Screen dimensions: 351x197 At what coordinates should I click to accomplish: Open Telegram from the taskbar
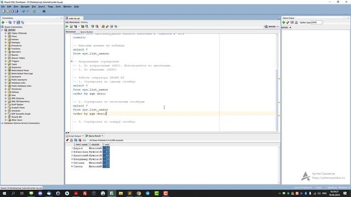148,193
